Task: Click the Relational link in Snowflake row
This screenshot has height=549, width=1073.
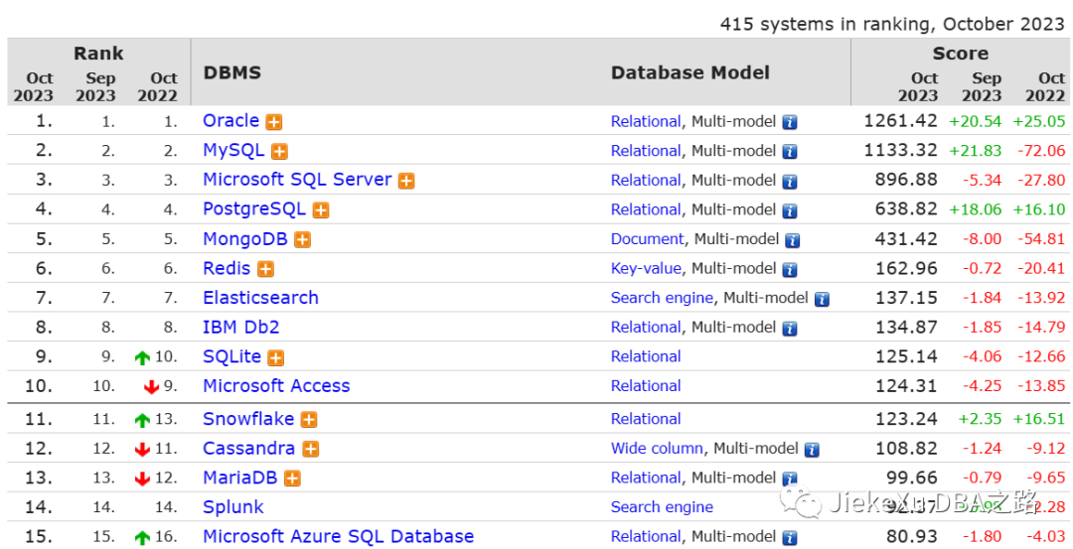Action: pyautogui.click(x=646, y=419)
